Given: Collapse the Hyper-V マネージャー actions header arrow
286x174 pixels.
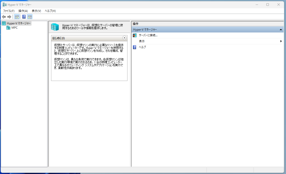Looking at the screenshot, I should tap(281, 30).
